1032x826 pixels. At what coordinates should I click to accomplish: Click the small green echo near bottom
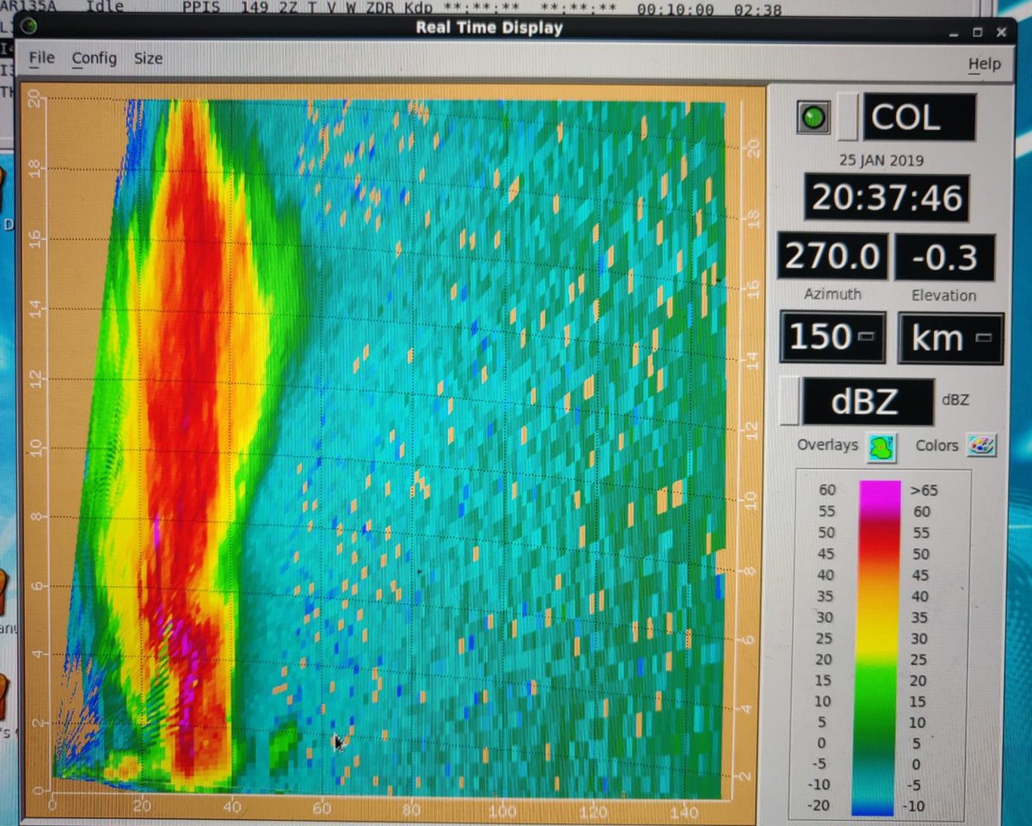283,747
